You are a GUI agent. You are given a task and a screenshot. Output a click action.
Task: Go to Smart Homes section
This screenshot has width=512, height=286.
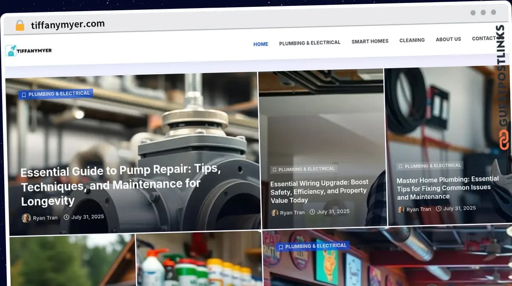370,41
